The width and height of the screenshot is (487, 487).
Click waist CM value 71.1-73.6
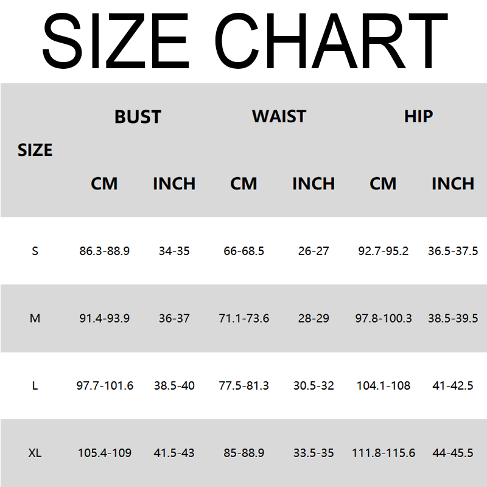coord(243,318)
